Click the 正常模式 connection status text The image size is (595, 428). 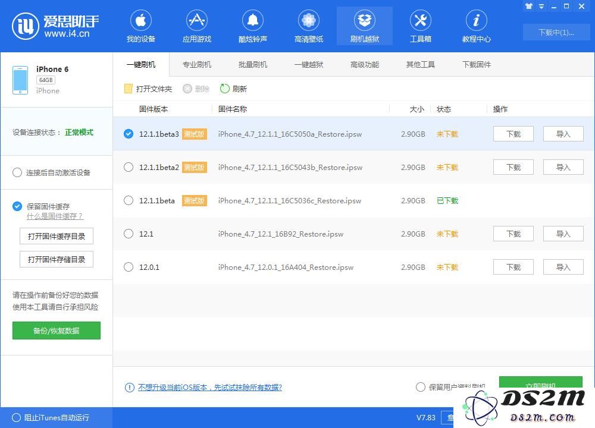point(79,133)
